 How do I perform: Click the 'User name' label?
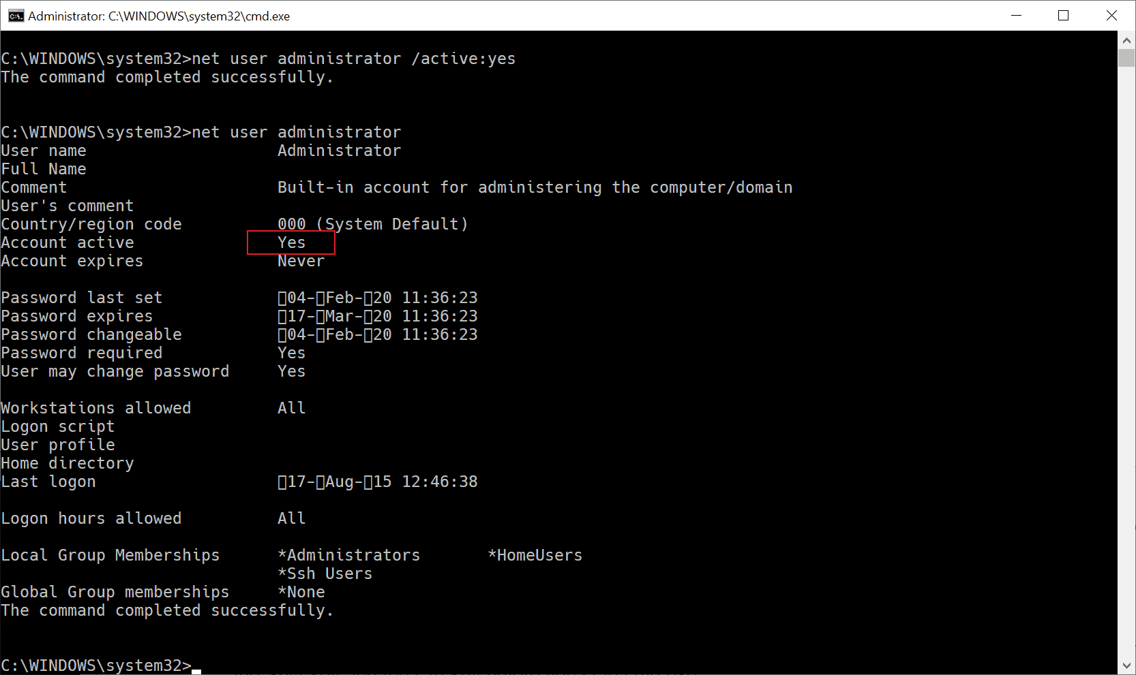point(44,151)
